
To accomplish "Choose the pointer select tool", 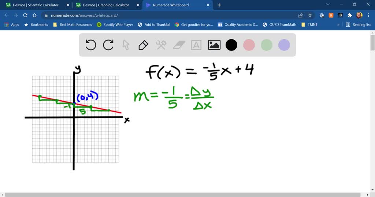I will tap(126, 45).
